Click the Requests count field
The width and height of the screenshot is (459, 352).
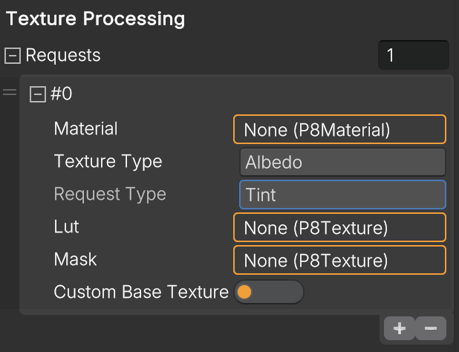[414, 55]
